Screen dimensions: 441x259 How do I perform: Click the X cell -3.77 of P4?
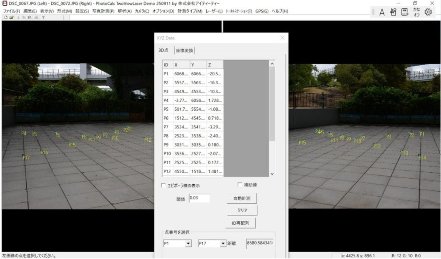(x=181, y=100)
